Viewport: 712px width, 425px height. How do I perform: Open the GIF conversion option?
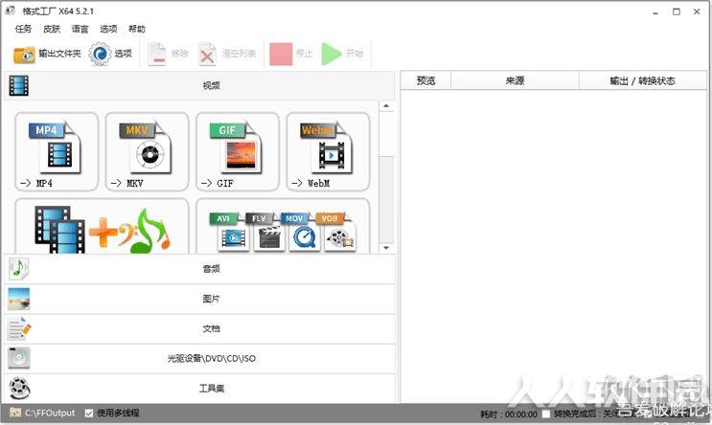[237, 151]
